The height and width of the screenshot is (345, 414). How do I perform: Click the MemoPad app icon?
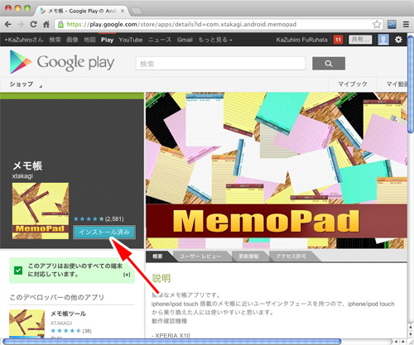pyautogui.click(x=41, y=211)
